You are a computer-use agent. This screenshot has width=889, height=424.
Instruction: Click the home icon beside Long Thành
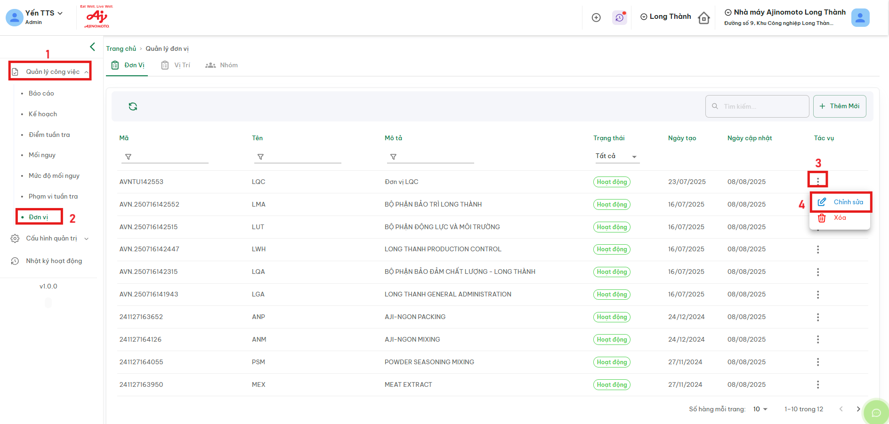(x=704, y=18)
